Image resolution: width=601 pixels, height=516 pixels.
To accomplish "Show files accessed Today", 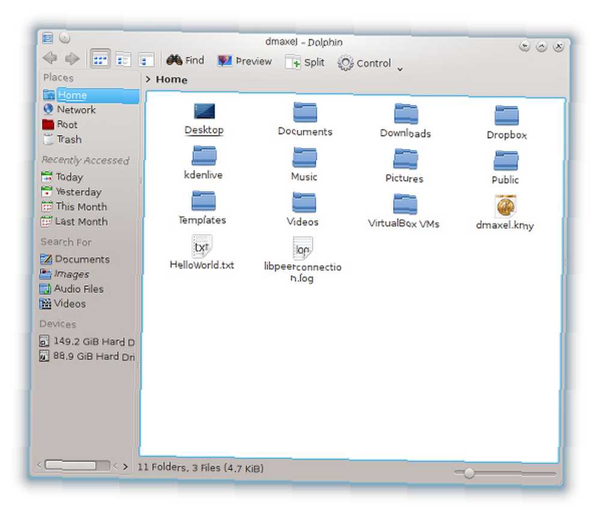I will click(62, 177).
